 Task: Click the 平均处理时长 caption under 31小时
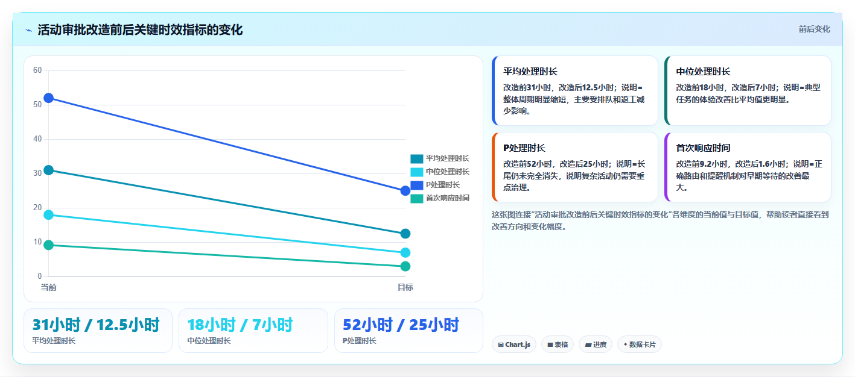coord(54,341)
